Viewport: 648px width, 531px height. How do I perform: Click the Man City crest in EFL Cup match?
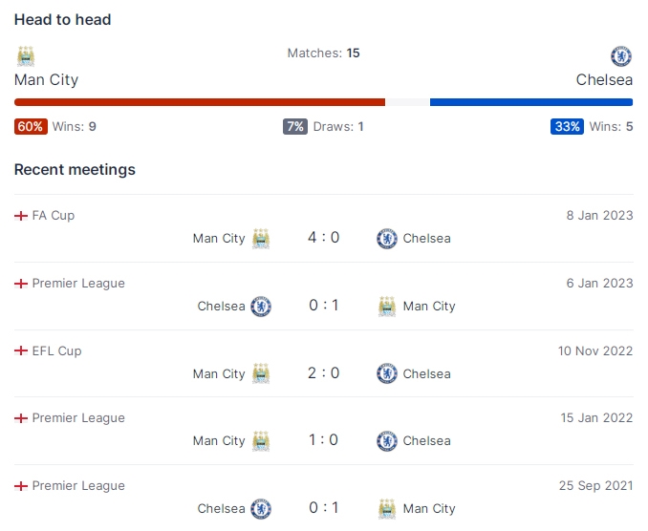click(x=261, y=373)
